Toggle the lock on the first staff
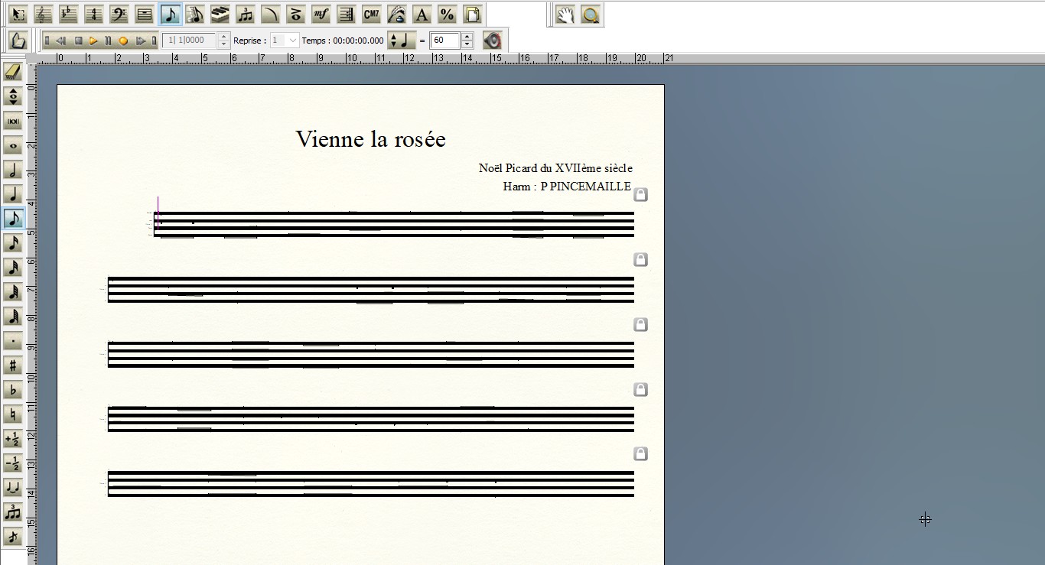 click(x=641, y=194)
